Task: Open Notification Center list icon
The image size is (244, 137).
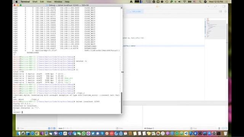Action: 226,2
